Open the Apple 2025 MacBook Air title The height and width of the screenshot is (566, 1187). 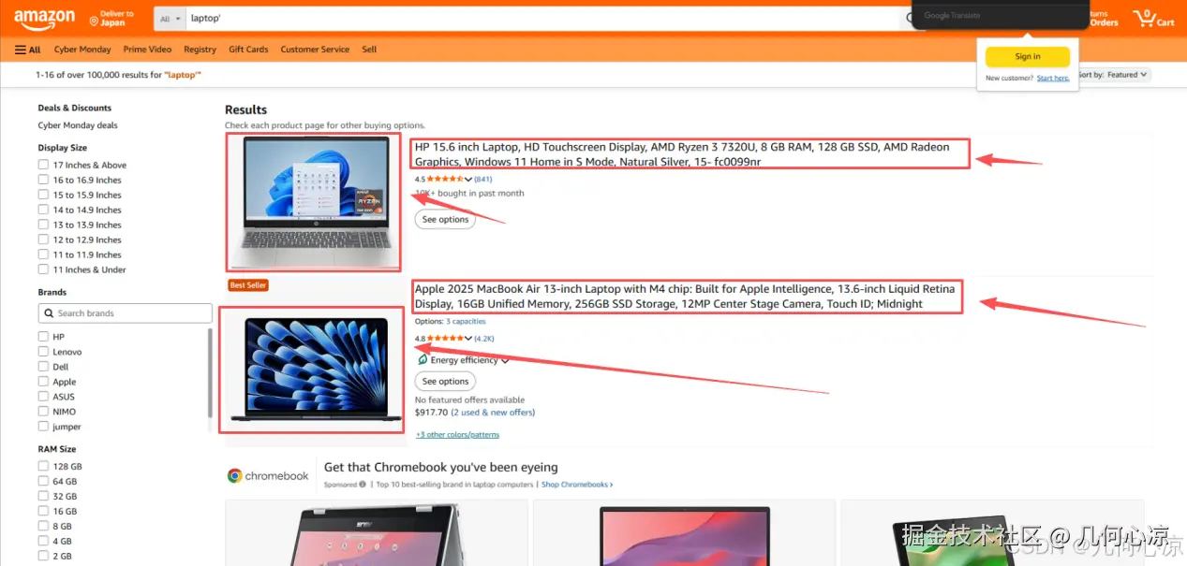[685, 297]
